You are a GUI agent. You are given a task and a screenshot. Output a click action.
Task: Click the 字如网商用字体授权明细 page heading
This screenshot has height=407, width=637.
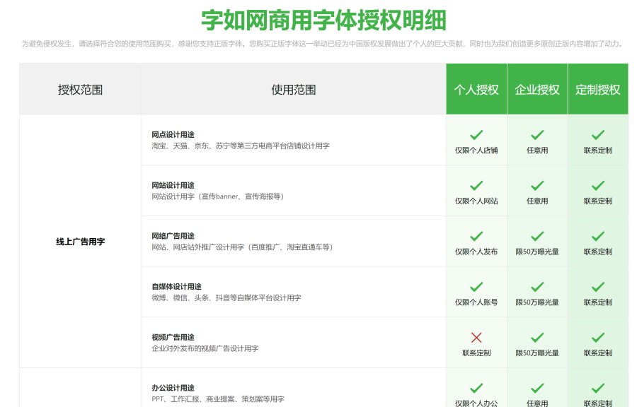coord(323,20)
